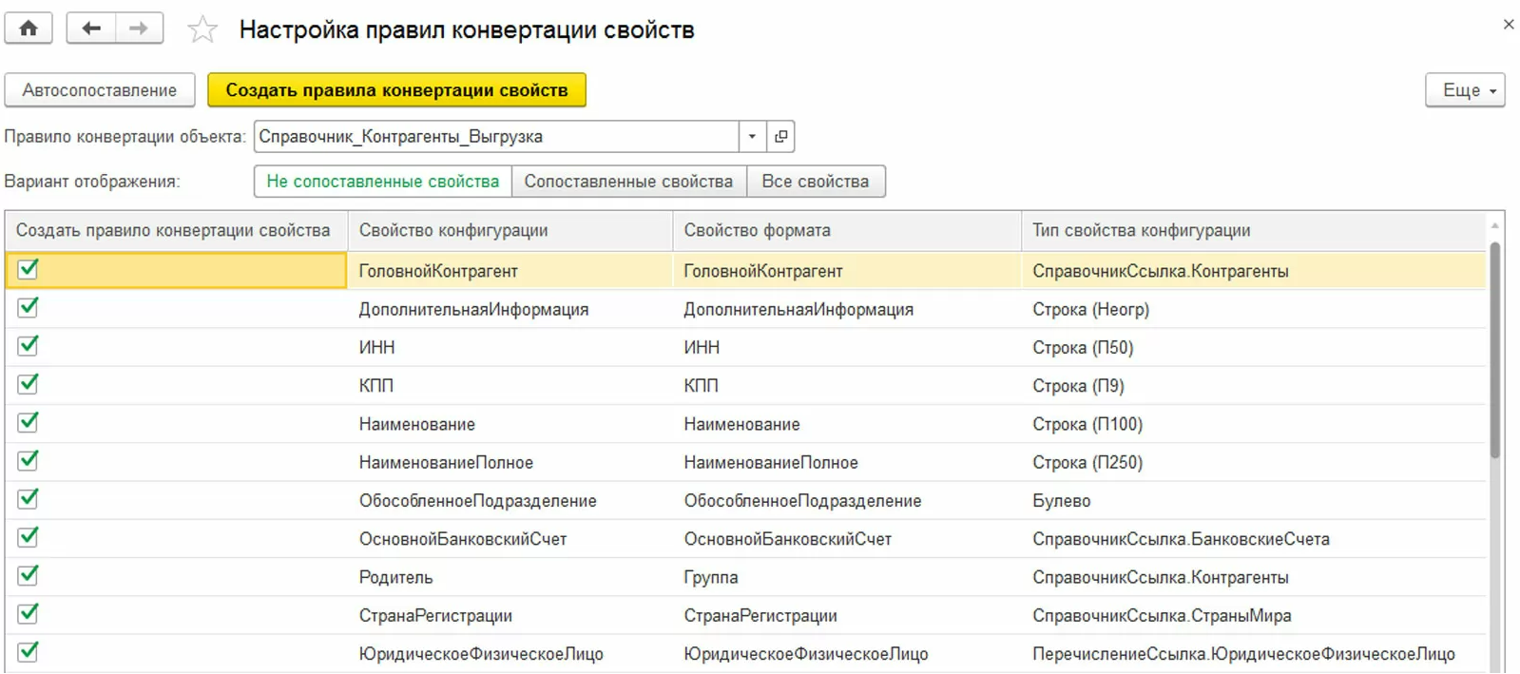
Task: Toggle checkbox for Родитель property row
Action: [29, 576]
